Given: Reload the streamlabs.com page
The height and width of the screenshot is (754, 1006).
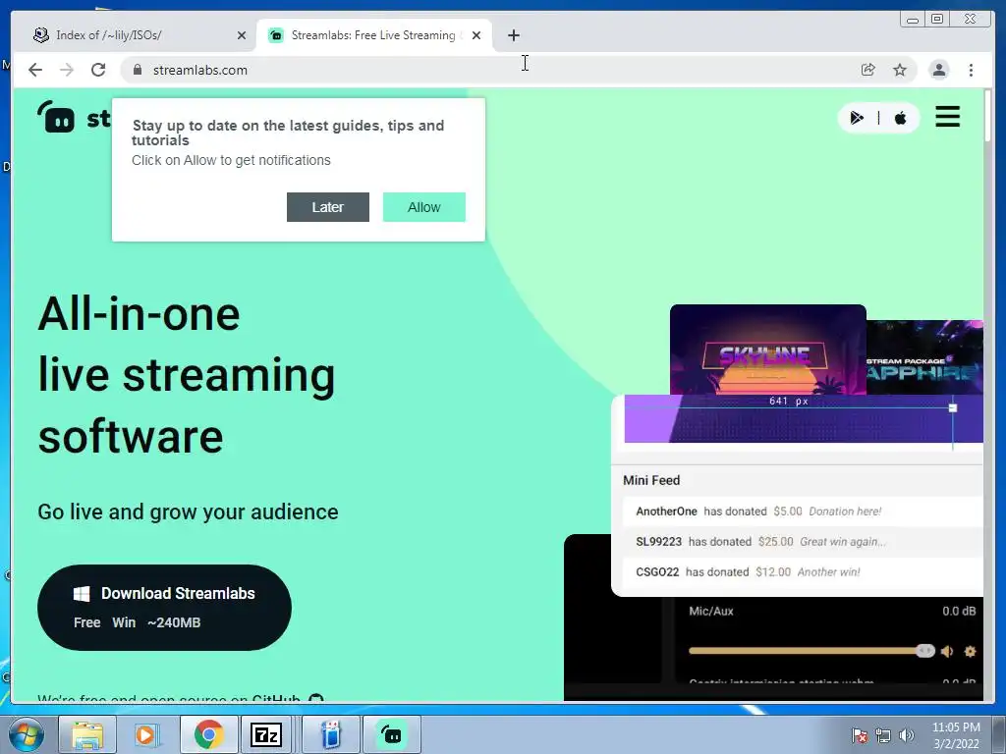Looking at the screenshot, I should pos(98,70).
